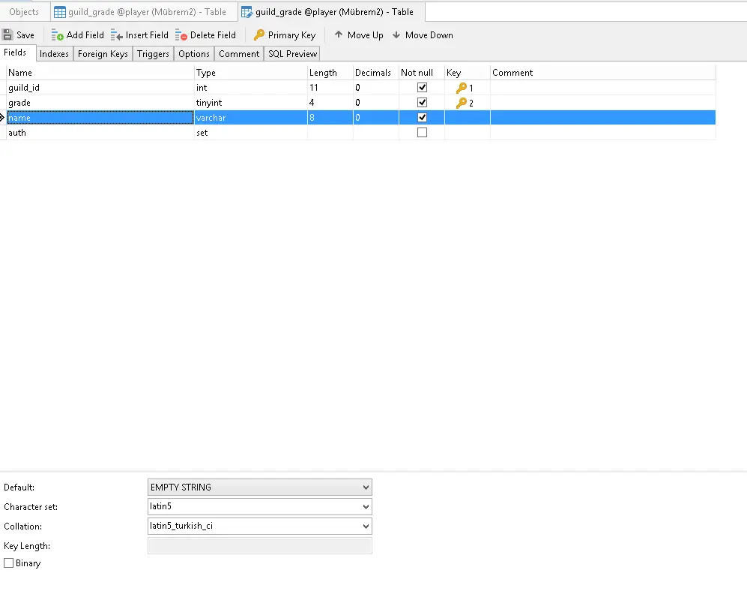747x615 pixels.
Task: Click the Move Up label
Action: 366,35
